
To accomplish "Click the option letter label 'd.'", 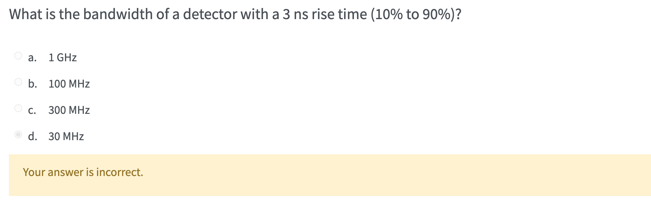I will (x=33, y=136).
